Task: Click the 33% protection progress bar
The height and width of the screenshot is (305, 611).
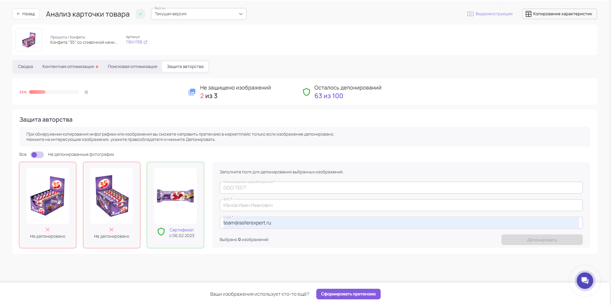Action: (x=54, y=92)
